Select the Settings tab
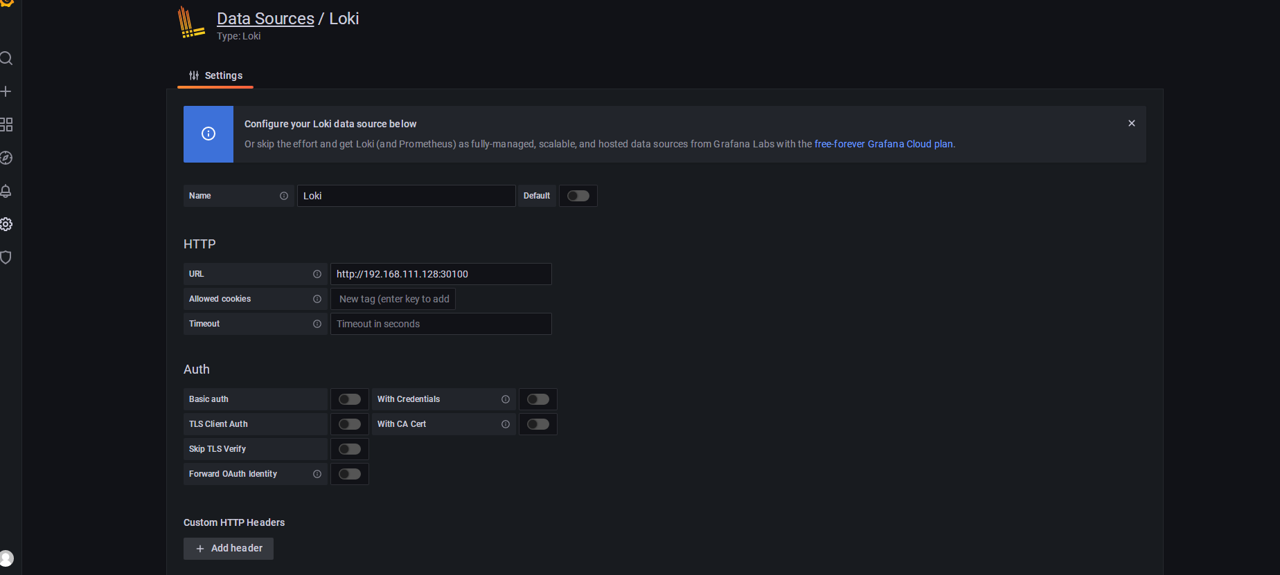 [215, 75]
